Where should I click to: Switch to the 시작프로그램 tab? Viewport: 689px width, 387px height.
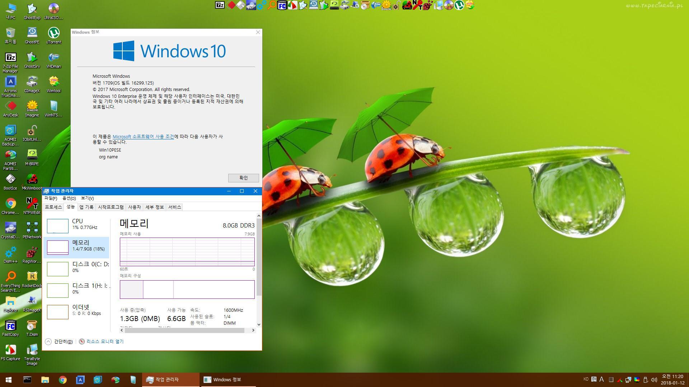111,207
